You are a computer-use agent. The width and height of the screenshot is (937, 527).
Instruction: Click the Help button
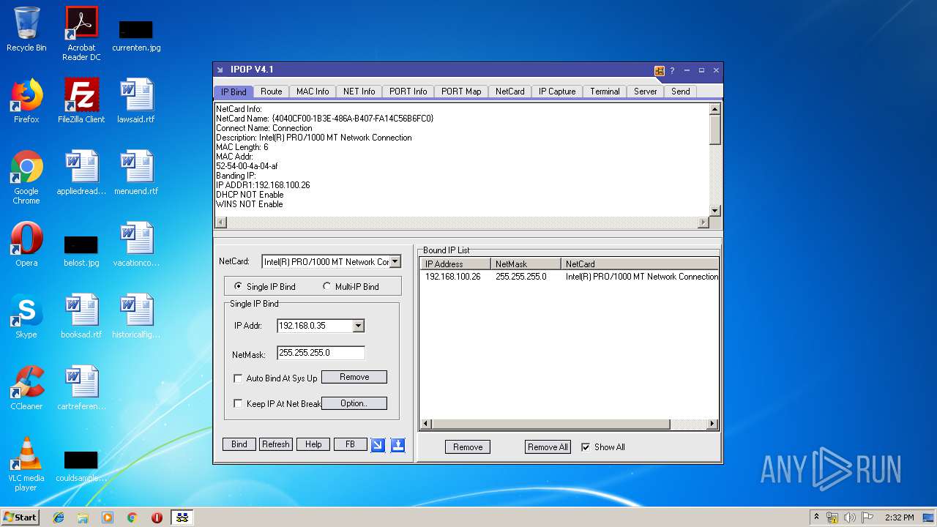[313, 444]
